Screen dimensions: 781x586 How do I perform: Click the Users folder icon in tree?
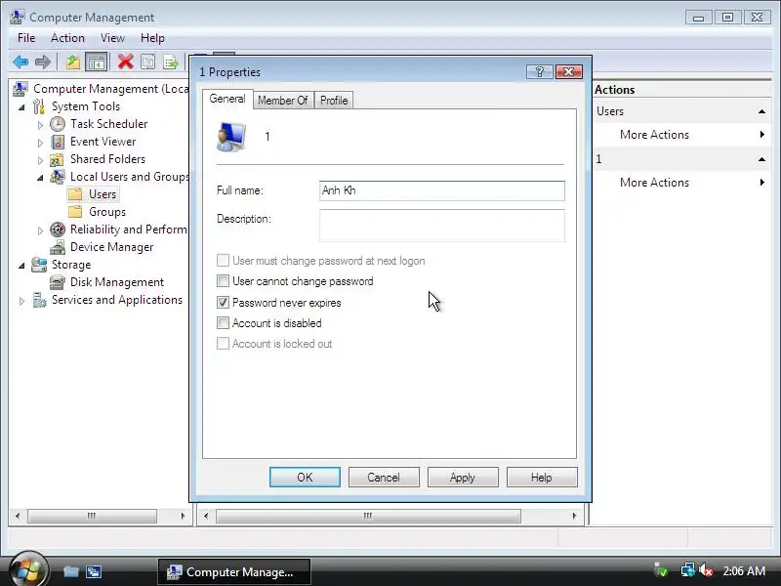[75, 194]
